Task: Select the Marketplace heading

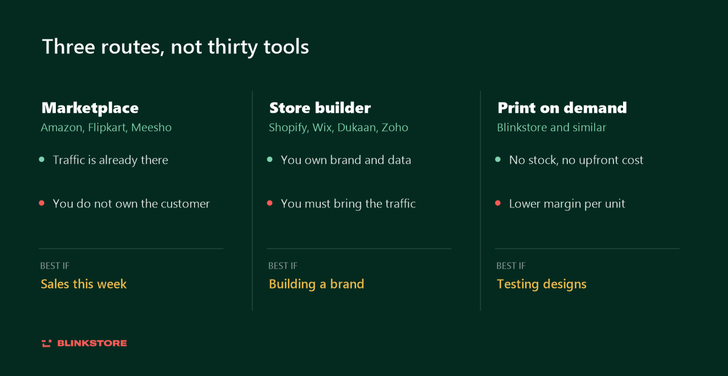Action: (x=90, y=108)
